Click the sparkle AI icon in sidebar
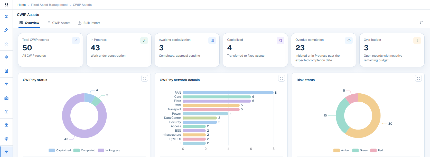 [6, 30]
